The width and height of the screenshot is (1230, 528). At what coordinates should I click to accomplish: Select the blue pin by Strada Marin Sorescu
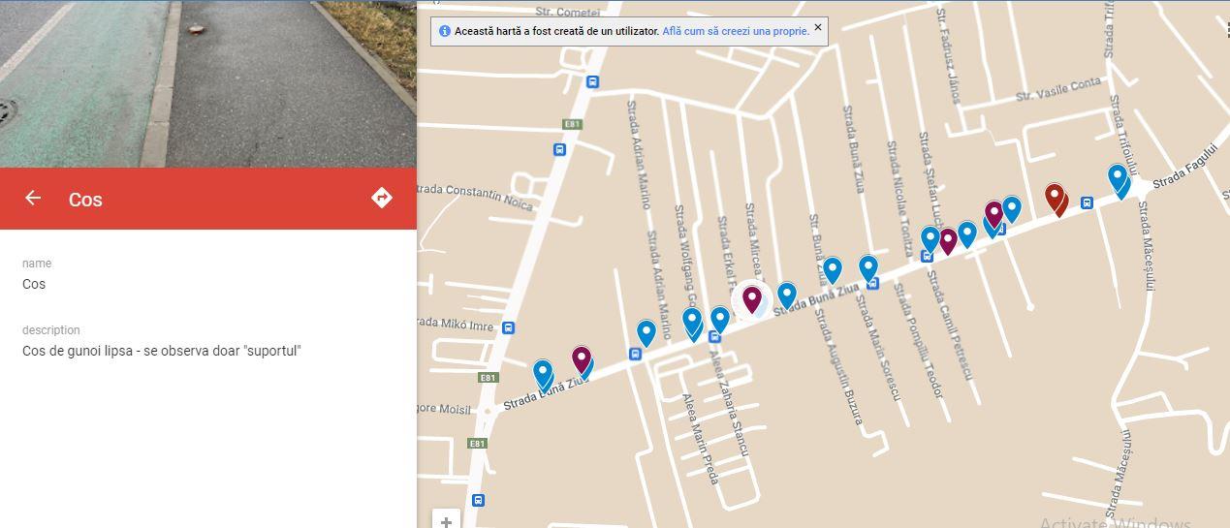[868, 268]
